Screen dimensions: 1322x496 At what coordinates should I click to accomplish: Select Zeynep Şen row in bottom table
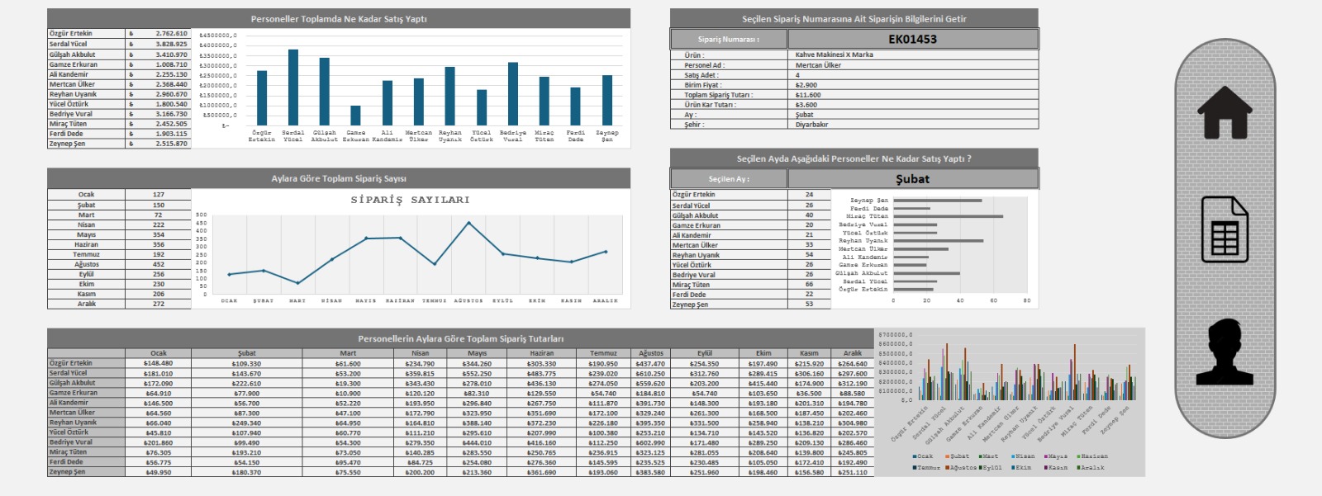pos(86,472)
